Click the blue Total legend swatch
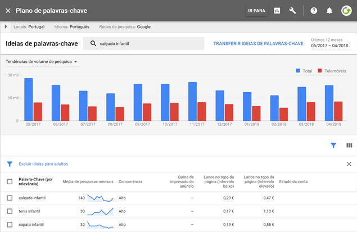Viewport: 357px width, 232px height. click(x=298, y=71)
